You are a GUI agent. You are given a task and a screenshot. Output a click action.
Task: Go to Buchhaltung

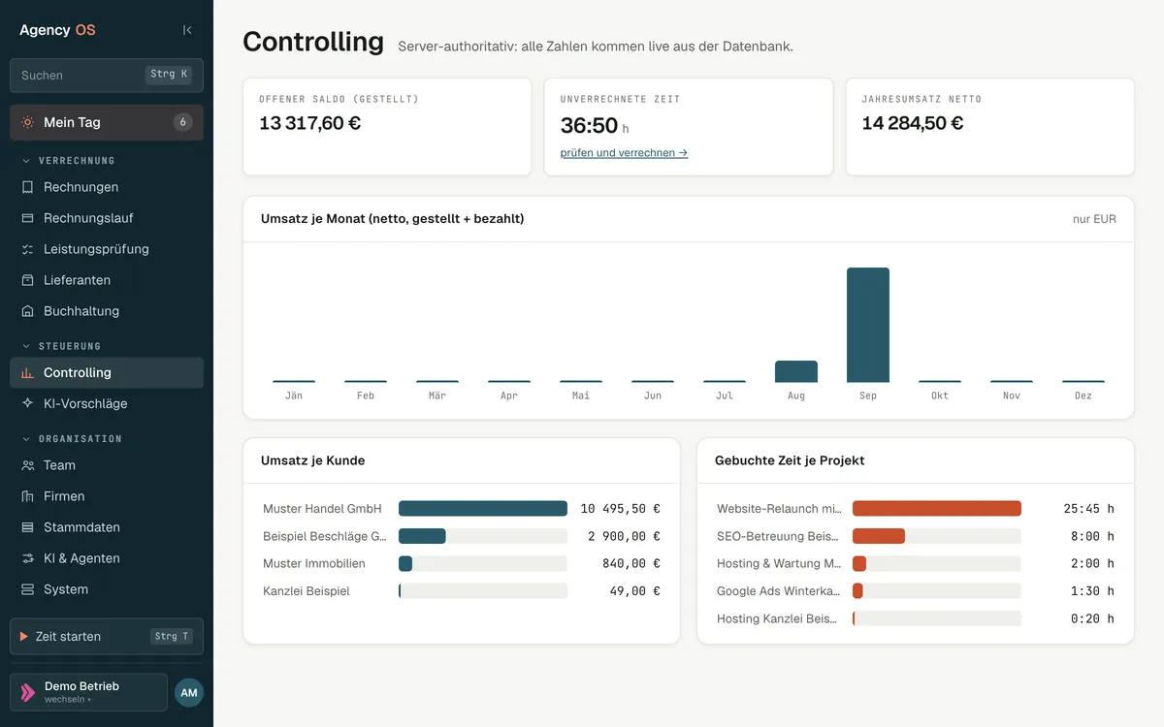click(107, 311)
